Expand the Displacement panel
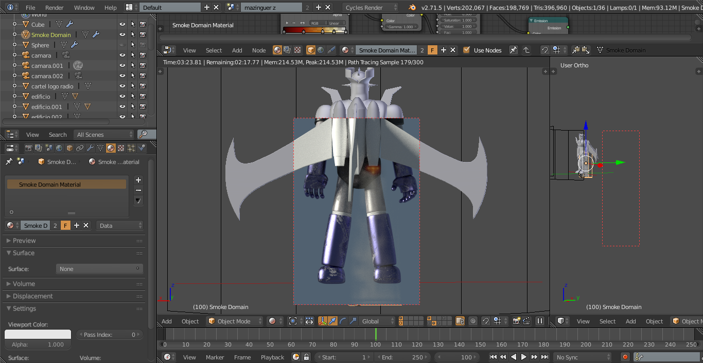The image size is (703, 363). click(32, 296)
